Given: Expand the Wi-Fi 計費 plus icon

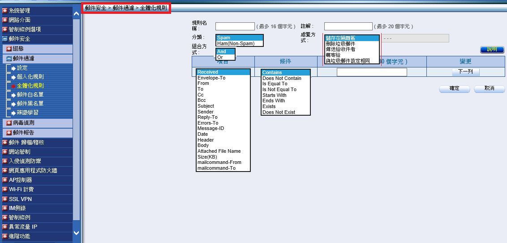Looking at the screenshot, I should tap(5, 189).
